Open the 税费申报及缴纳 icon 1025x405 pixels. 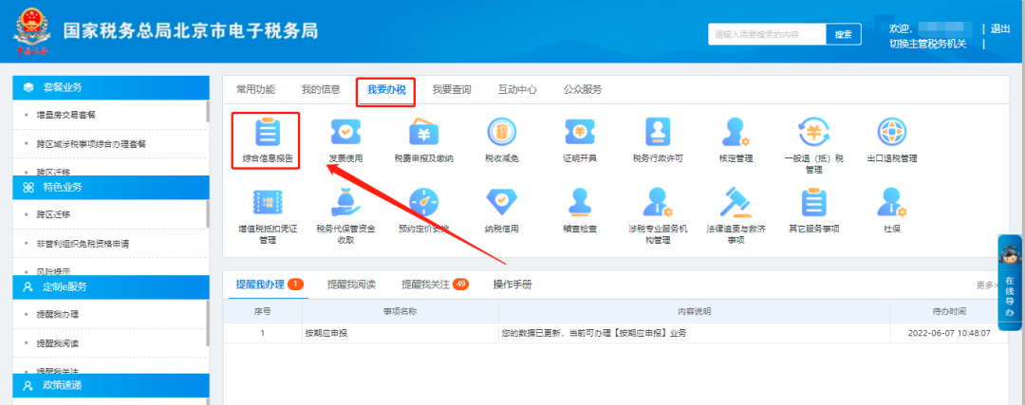point(423,132)
